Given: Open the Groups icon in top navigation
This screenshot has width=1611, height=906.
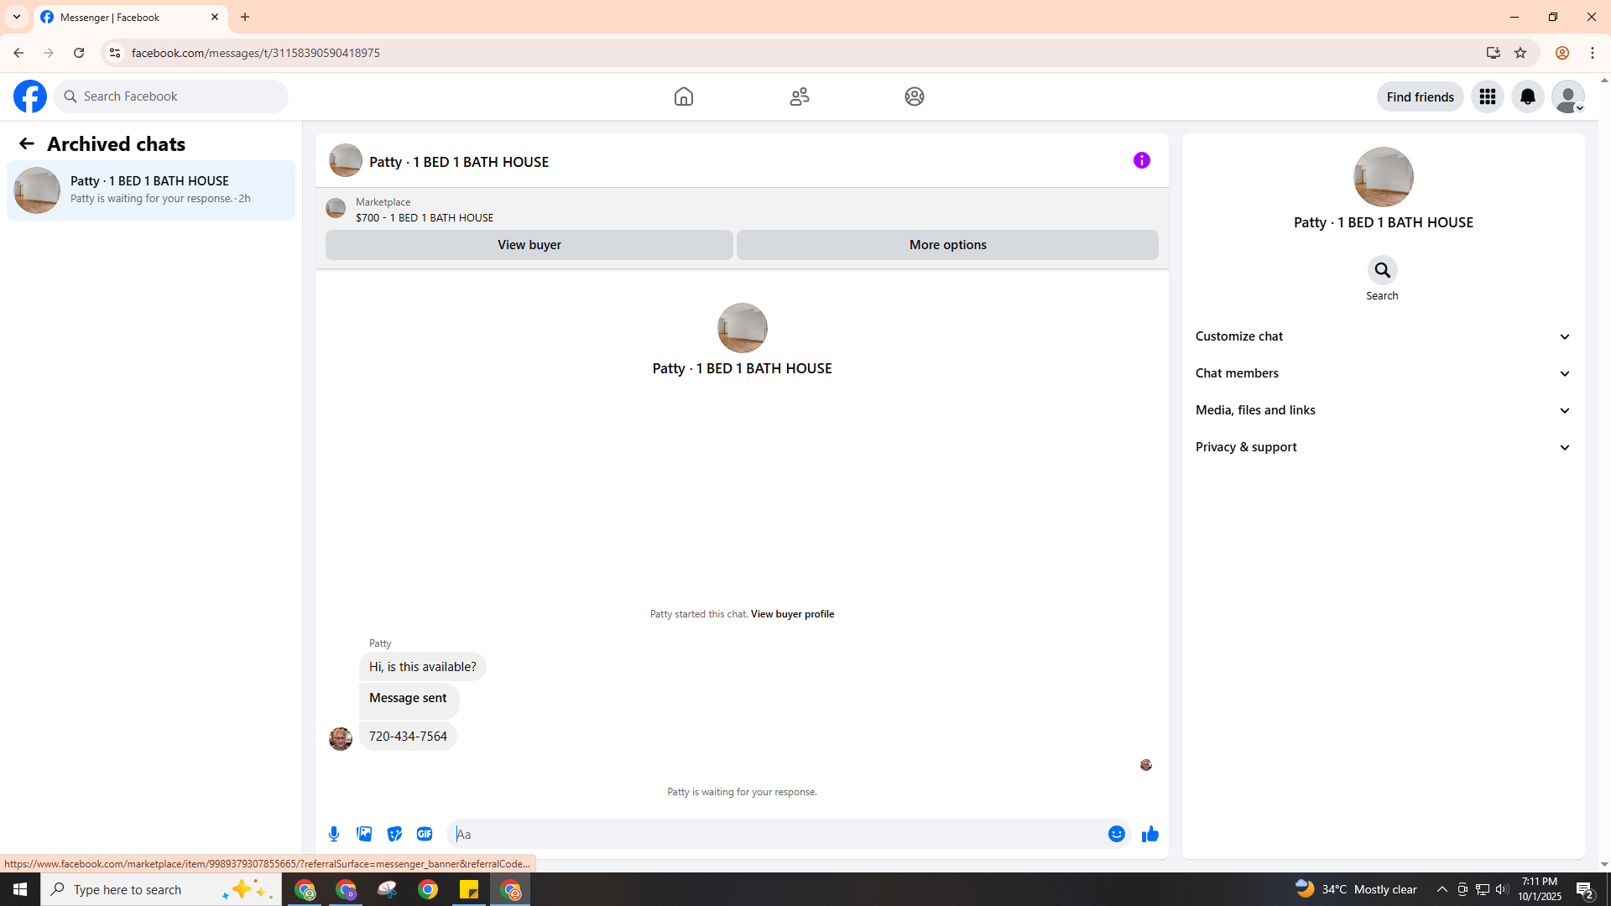Looking at the screenshot, I should 915,96.
